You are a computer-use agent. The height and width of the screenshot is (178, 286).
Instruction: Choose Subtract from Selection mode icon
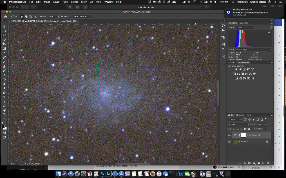click(31, 17)
